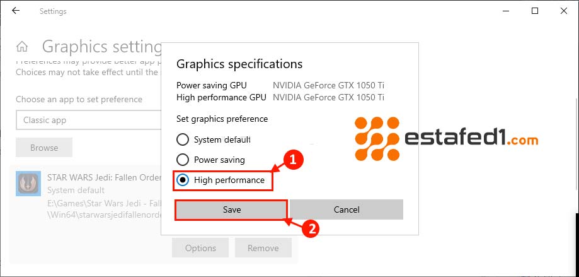Click red step marker number 1
The width and height of the screenshot is (579, 277).
pos(293,160)
